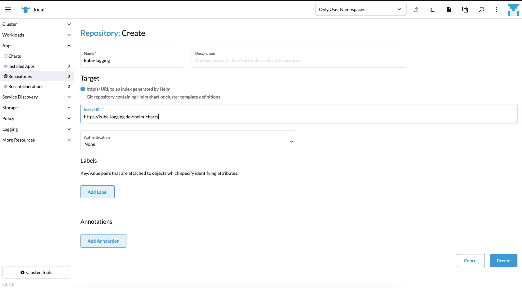Click the Repository breadcrumb link
Viewport: 522px width, 288px height.
click(x=100, y=33)
